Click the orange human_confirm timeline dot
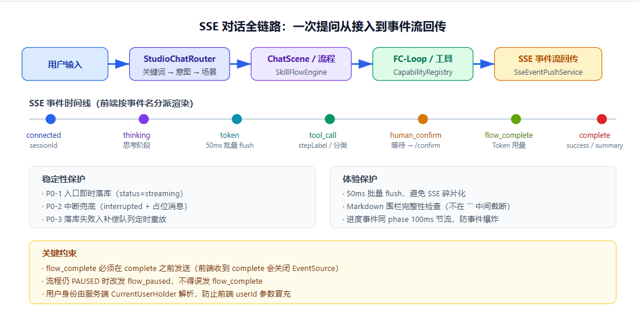The width and height of the screenshot is (639, 327). click(423, 119)
